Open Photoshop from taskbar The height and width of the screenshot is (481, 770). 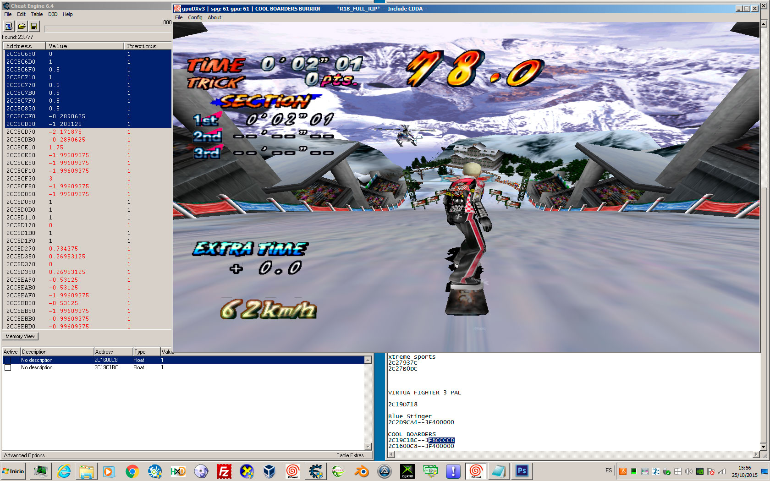[x=522, y=471]
